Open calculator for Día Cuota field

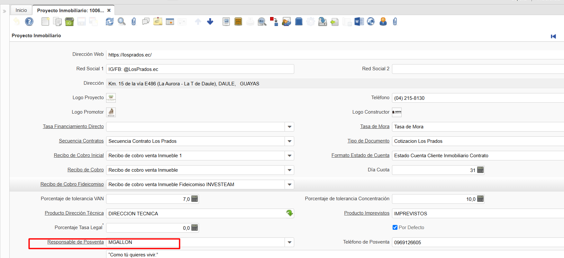pos(480,170)
